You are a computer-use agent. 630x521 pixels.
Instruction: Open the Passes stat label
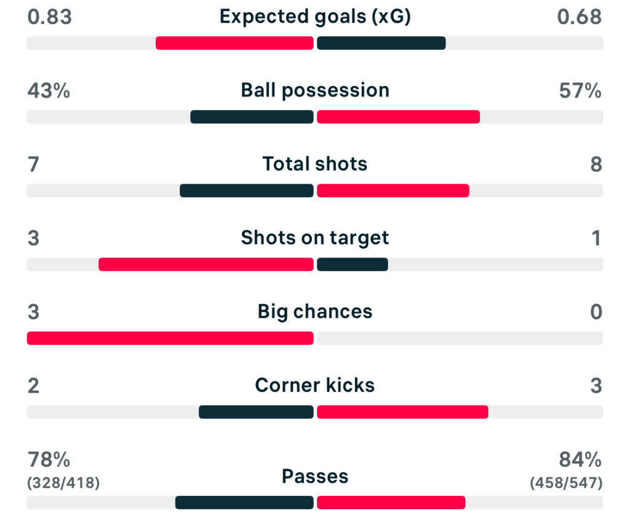tap(315, 476)
